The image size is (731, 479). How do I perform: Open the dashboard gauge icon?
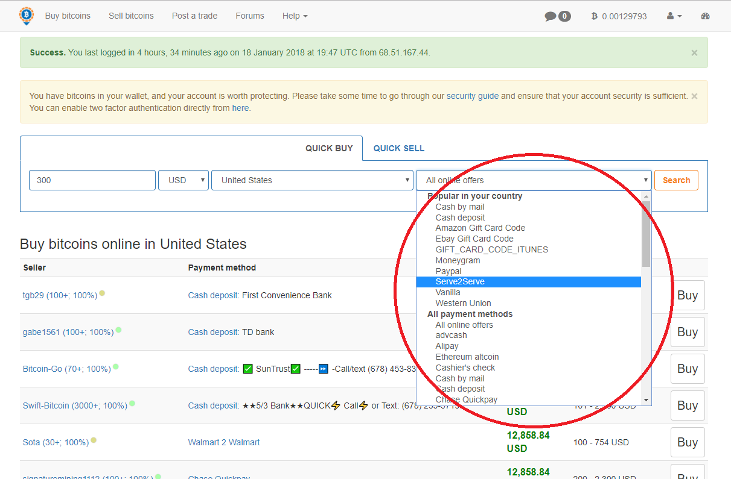tap(706, 16)
